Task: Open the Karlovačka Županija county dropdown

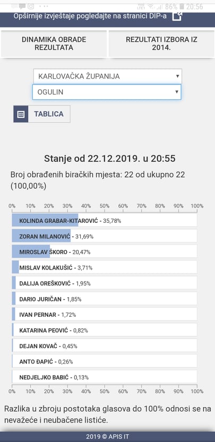Action: tap(107, 76)
